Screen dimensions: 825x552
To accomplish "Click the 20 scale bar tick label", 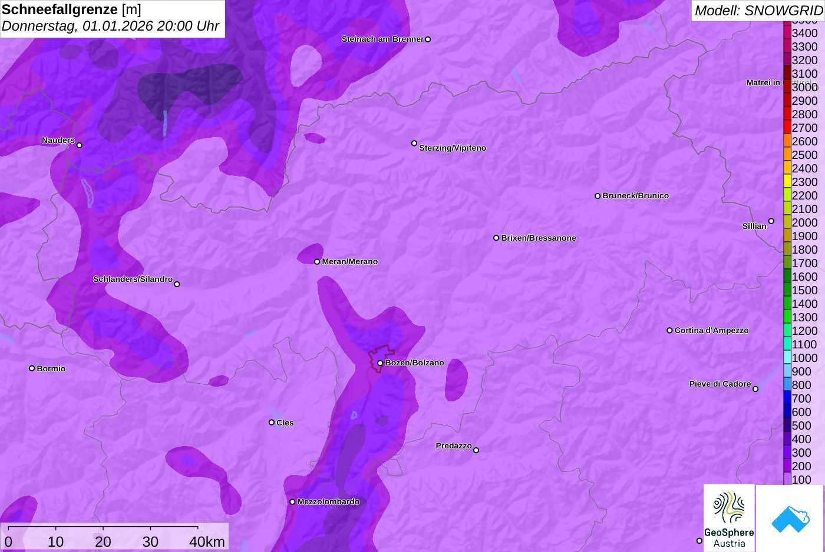I will point(103,541).
